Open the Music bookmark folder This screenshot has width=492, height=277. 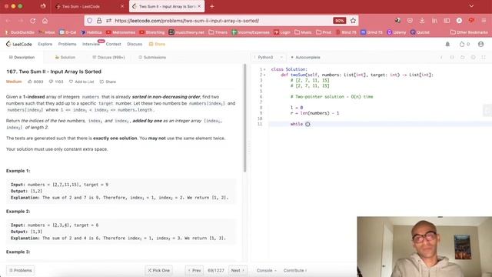303,32
